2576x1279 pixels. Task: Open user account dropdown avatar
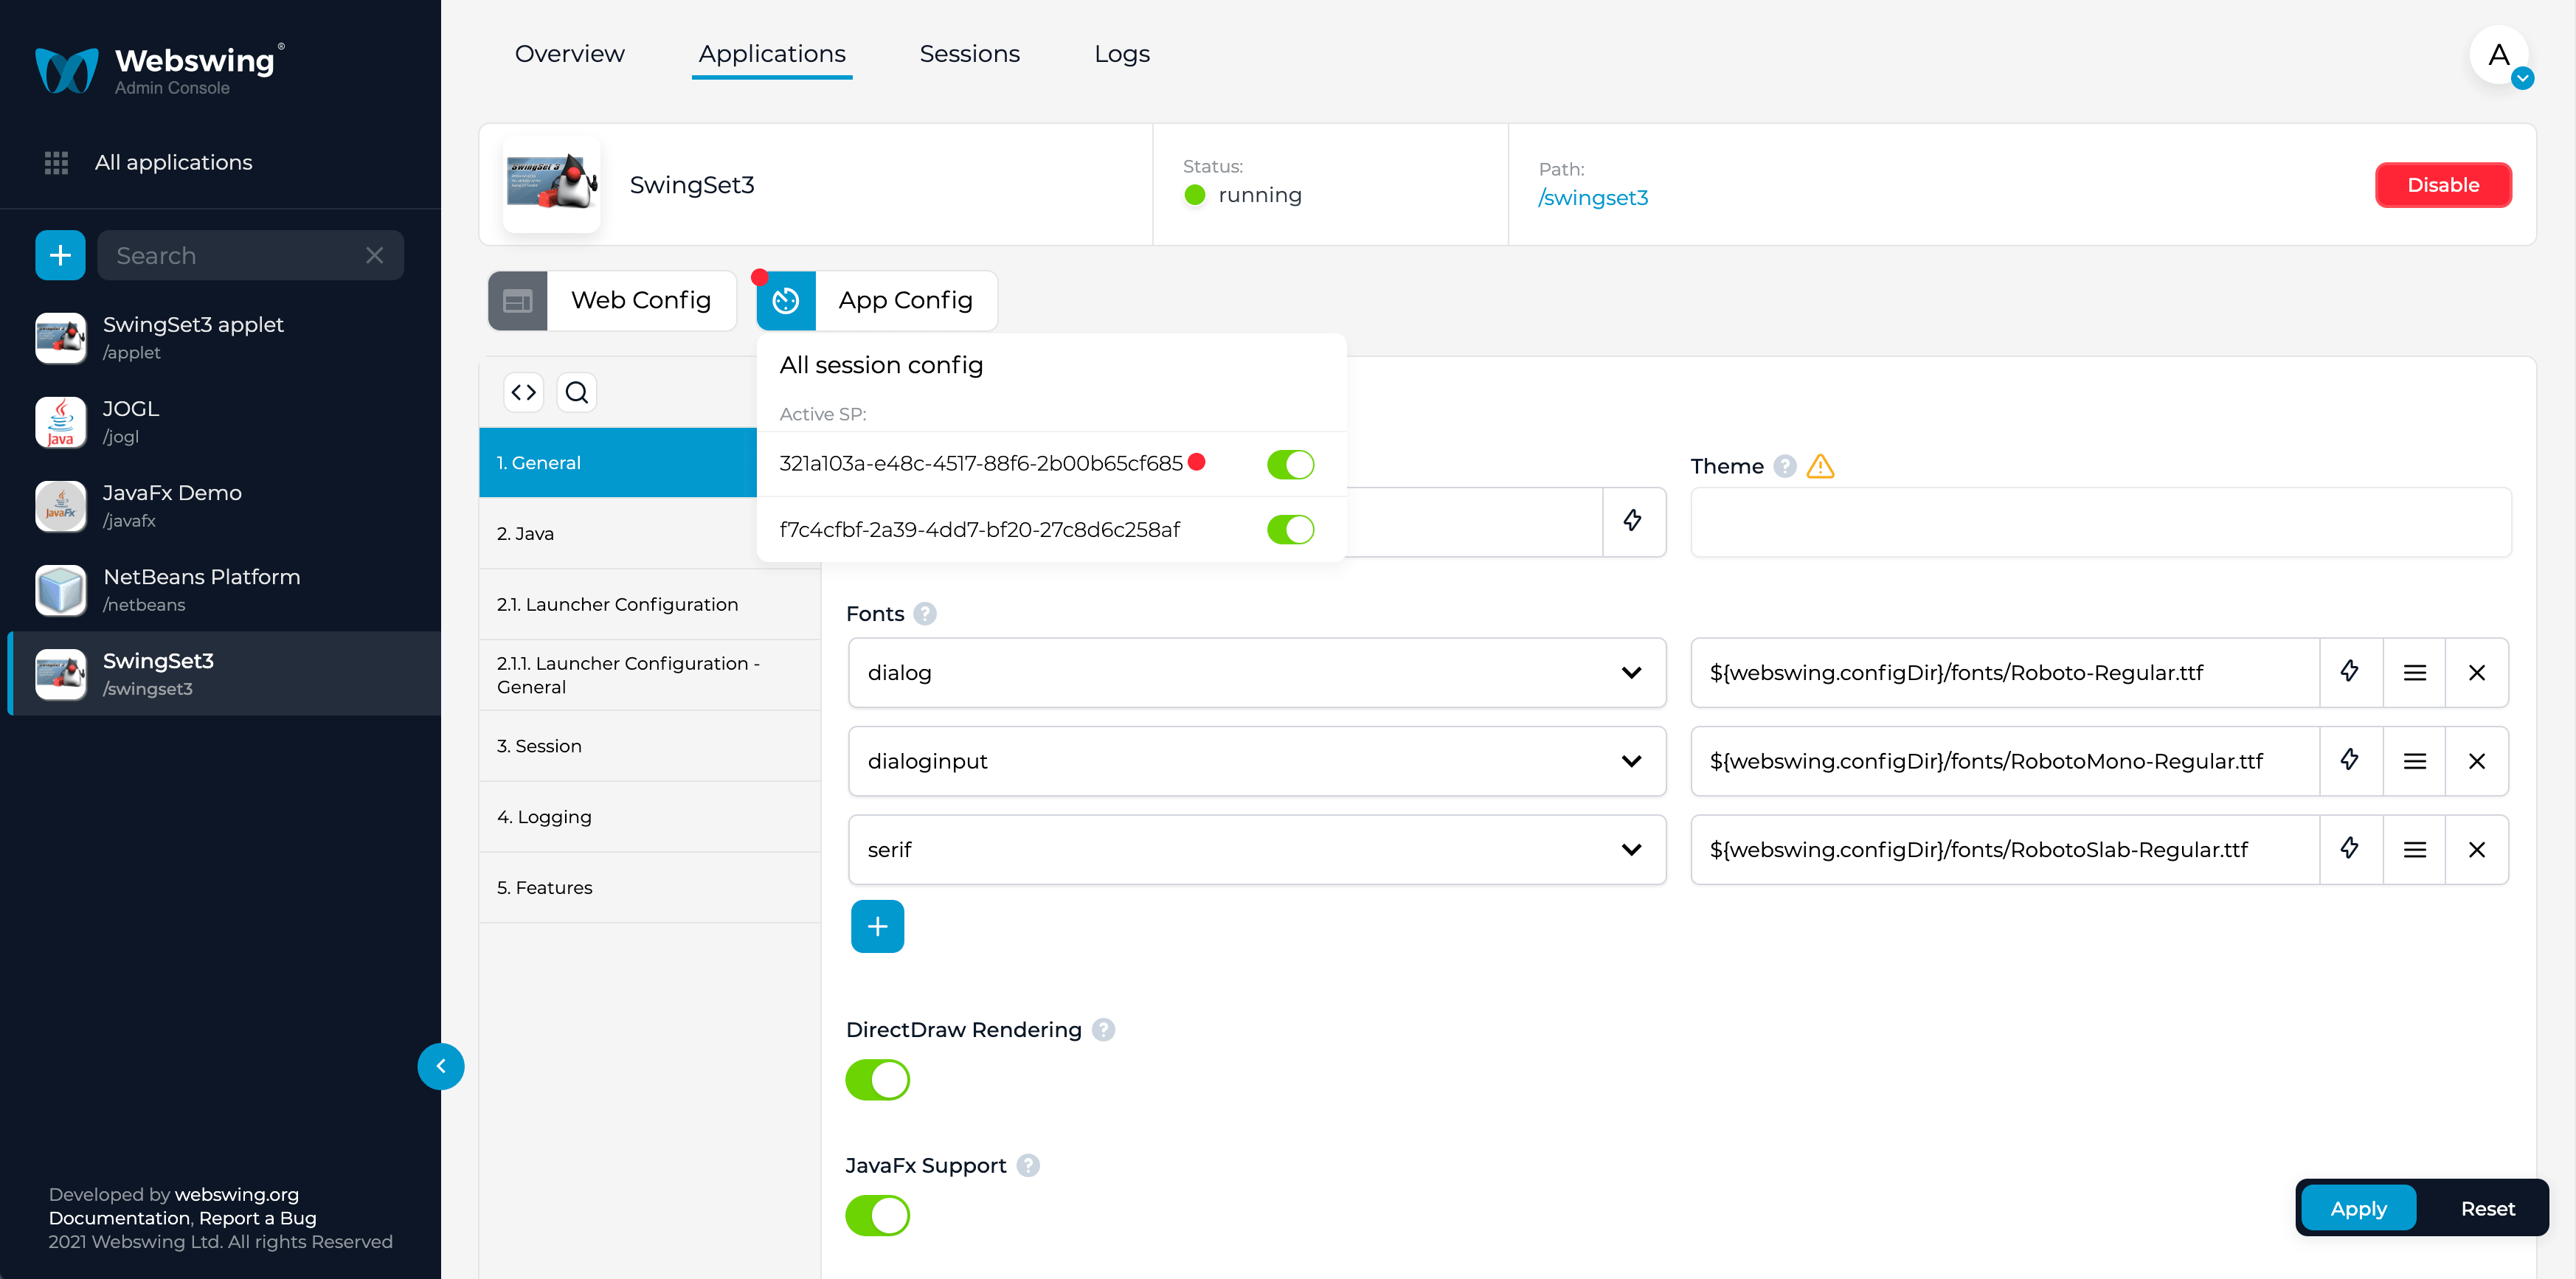point(2500,56)
